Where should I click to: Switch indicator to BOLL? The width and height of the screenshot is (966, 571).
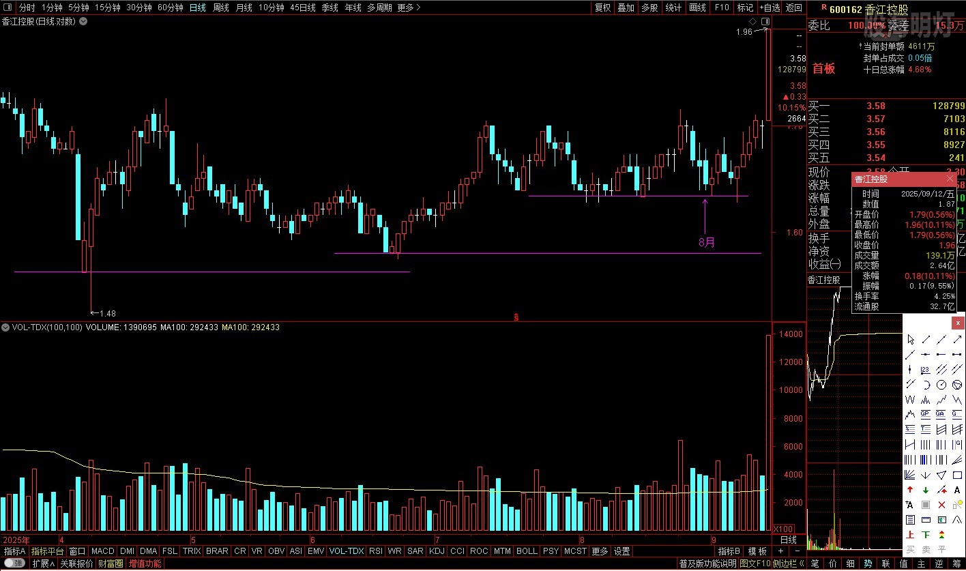[527, 551]
